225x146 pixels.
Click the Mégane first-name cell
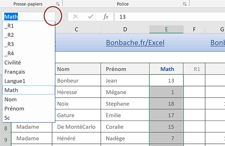click(x=125, y=92)
